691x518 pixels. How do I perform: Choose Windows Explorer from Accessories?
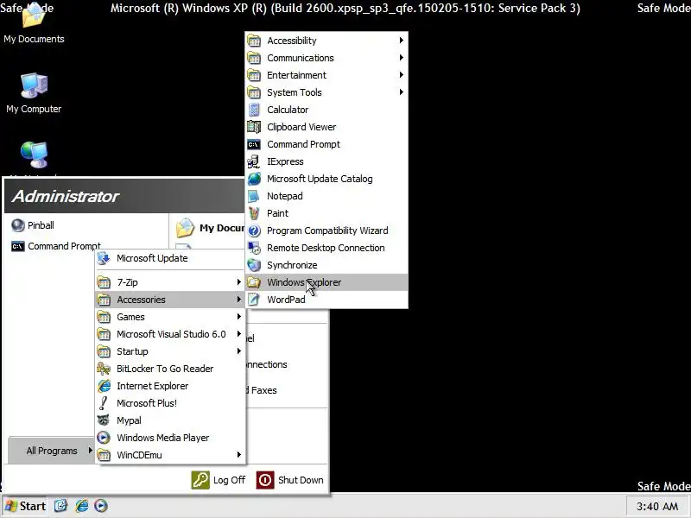(326, 282)
